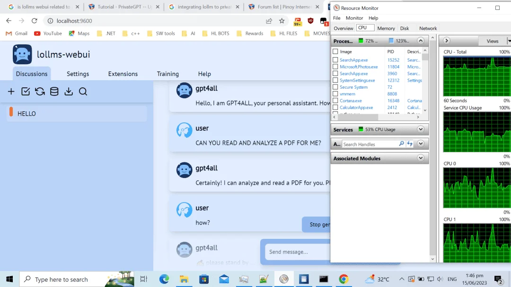Open File Explorer from the taskbar

(184, 279)
